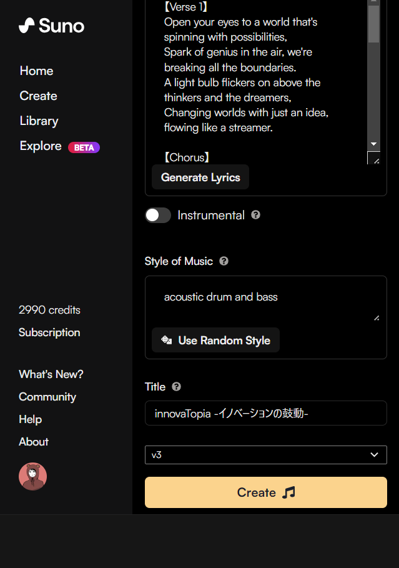Screen dimensions: 399x568
Task: Enable the Instrumental toggle
Action: pos(158,215)
